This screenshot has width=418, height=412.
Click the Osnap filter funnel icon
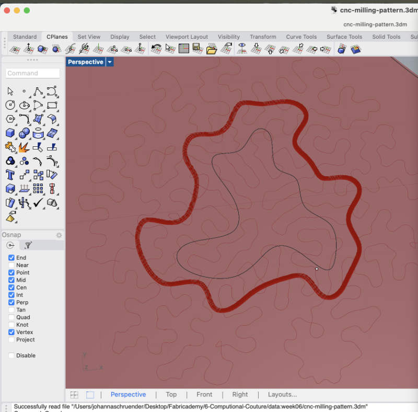(28, 245)
